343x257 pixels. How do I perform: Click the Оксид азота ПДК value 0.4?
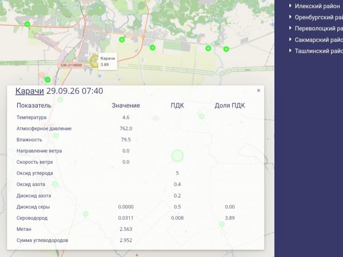click(x=177, y=184)
